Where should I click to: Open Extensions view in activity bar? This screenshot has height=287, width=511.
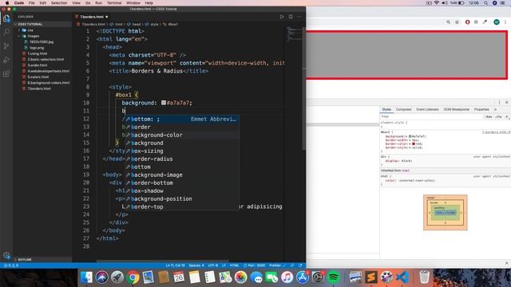pos(6,74)
